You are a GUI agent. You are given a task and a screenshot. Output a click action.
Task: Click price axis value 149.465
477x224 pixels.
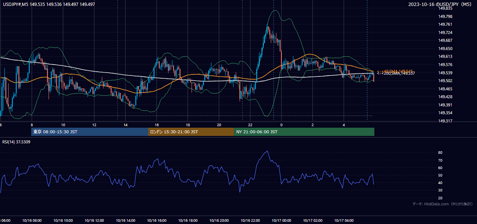[445, 89]
